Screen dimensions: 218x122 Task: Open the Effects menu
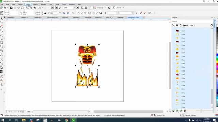pos(35,4)
